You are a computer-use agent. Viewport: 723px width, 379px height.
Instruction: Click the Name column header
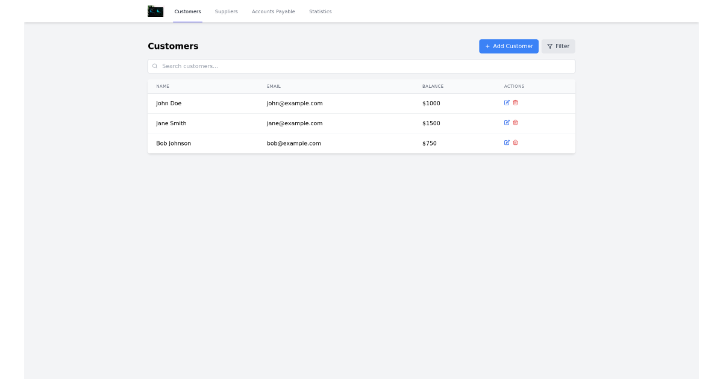(x=163, y=86)
